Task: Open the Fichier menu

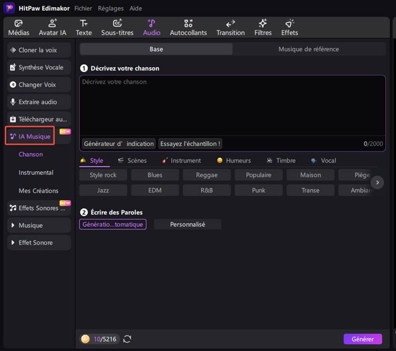Action: [x=83, y=8]
